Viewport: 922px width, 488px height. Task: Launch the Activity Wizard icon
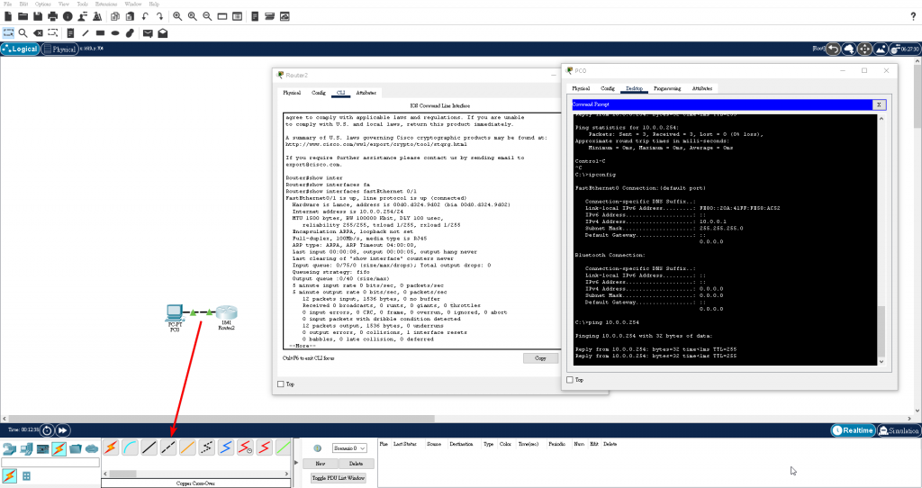[x=97, y=16]
